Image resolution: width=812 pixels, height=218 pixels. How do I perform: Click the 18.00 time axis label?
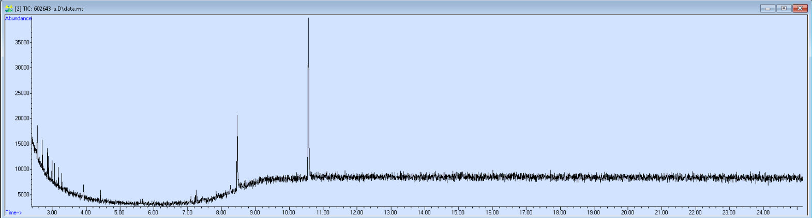pos(560,212)
